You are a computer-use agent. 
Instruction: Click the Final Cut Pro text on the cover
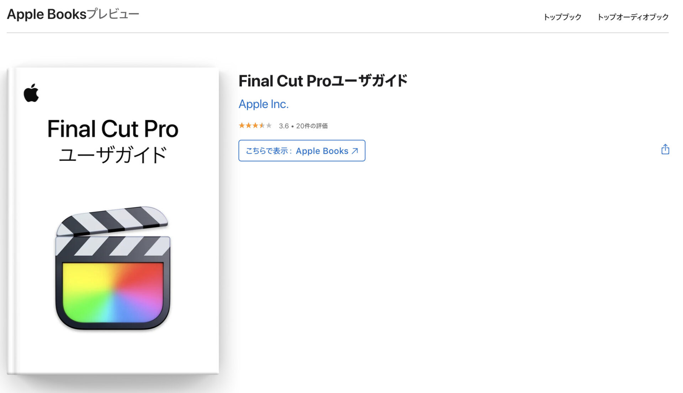(112, 129)
